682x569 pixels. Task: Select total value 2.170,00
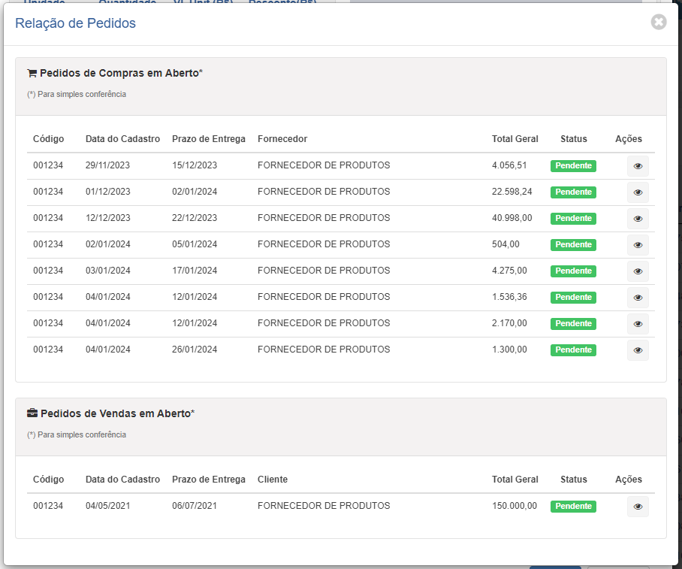click(509, 323)
